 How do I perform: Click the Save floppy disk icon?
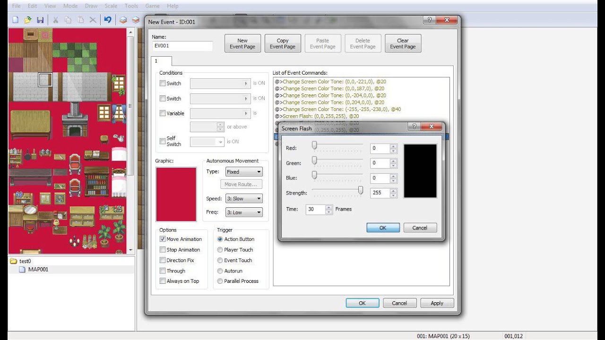click(x=40, y=20)
